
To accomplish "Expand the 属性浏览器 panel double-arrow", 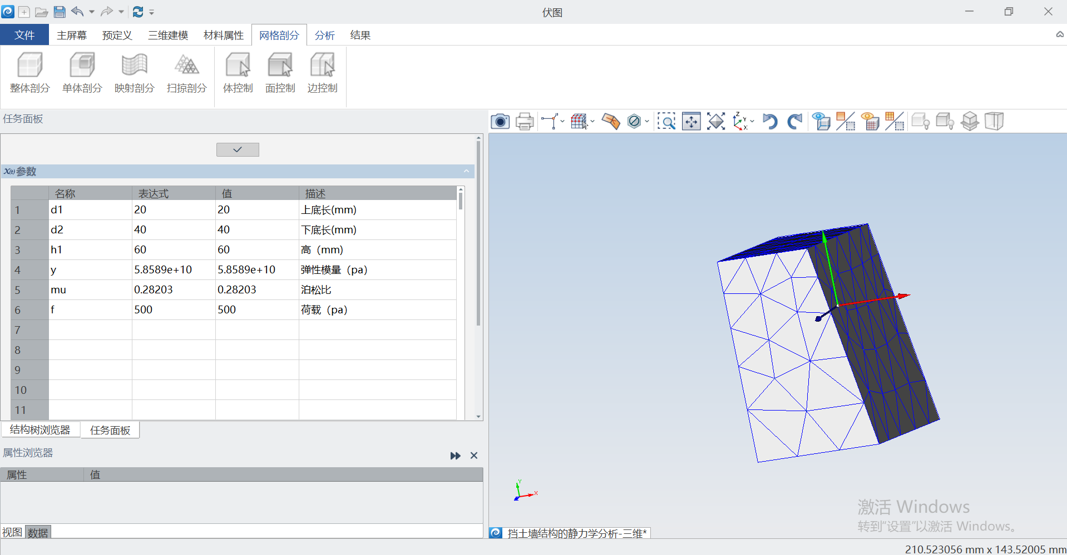I will (456, 456).
